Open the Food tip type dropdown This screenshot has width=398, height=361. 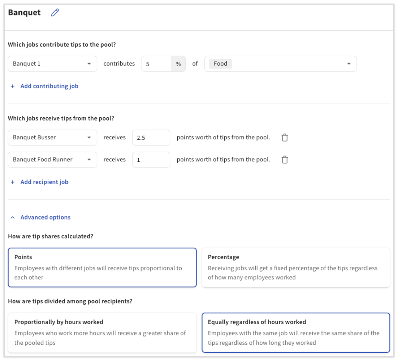(x=349, y=64)
